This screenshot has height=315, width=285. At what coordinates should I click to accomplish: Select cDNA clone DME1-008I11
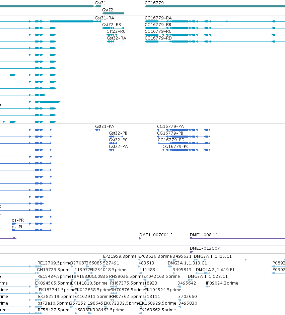[x=204, y=235]
